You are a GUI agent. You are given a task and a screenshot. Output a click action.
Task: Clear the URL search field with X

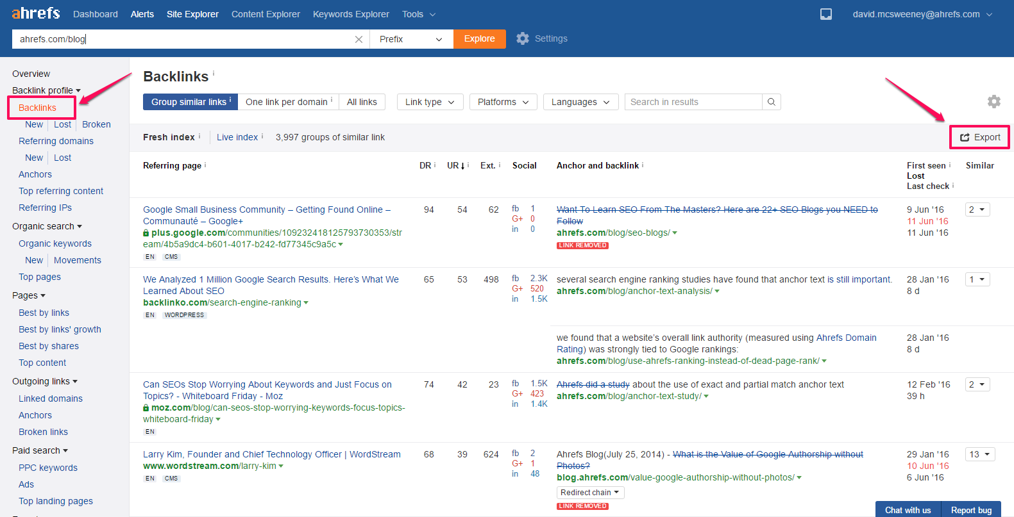[x=359, y=39]
